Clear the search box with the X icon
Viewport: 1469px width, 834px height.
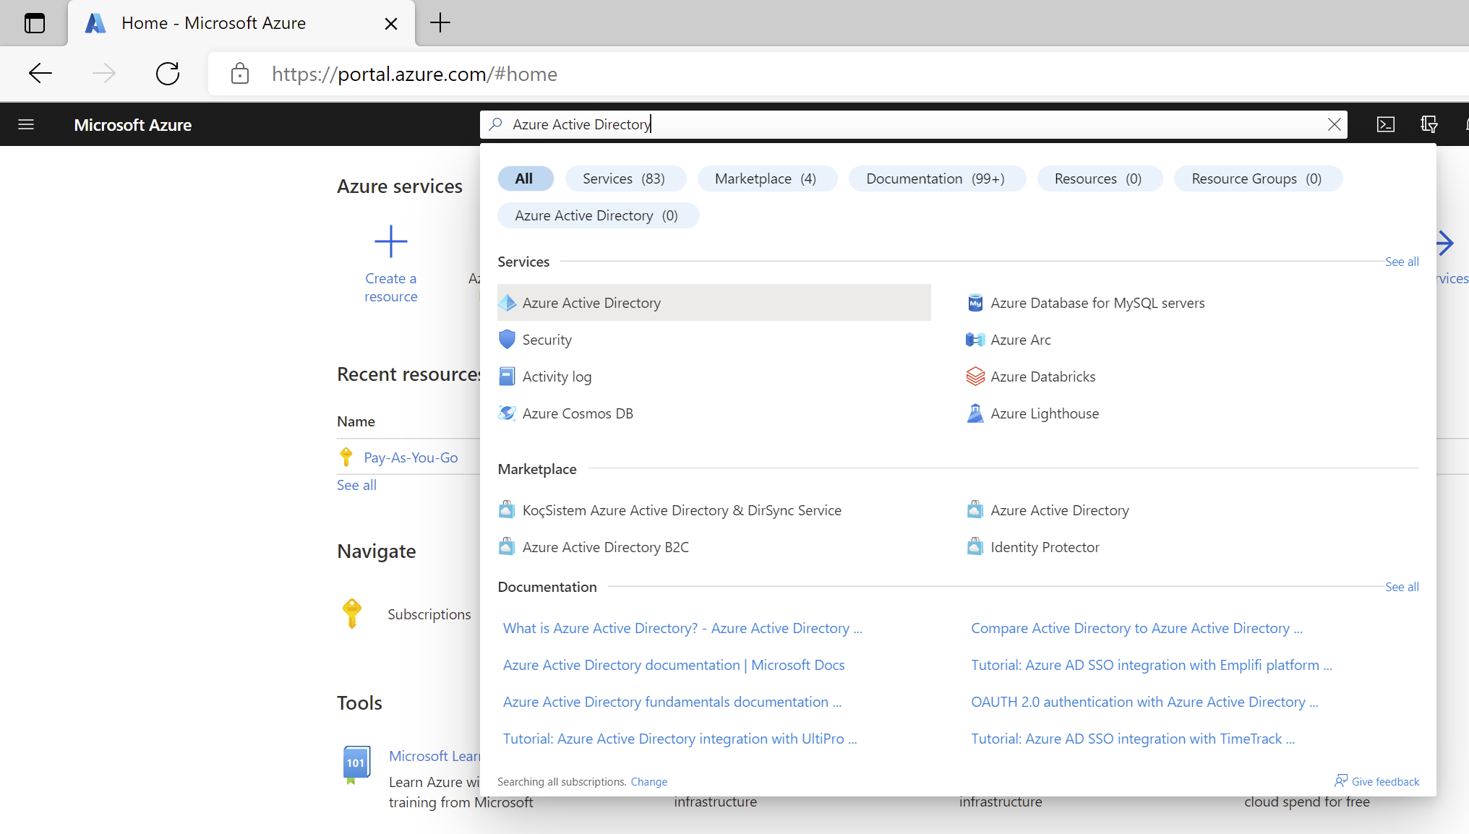(x=1334, y=124)
